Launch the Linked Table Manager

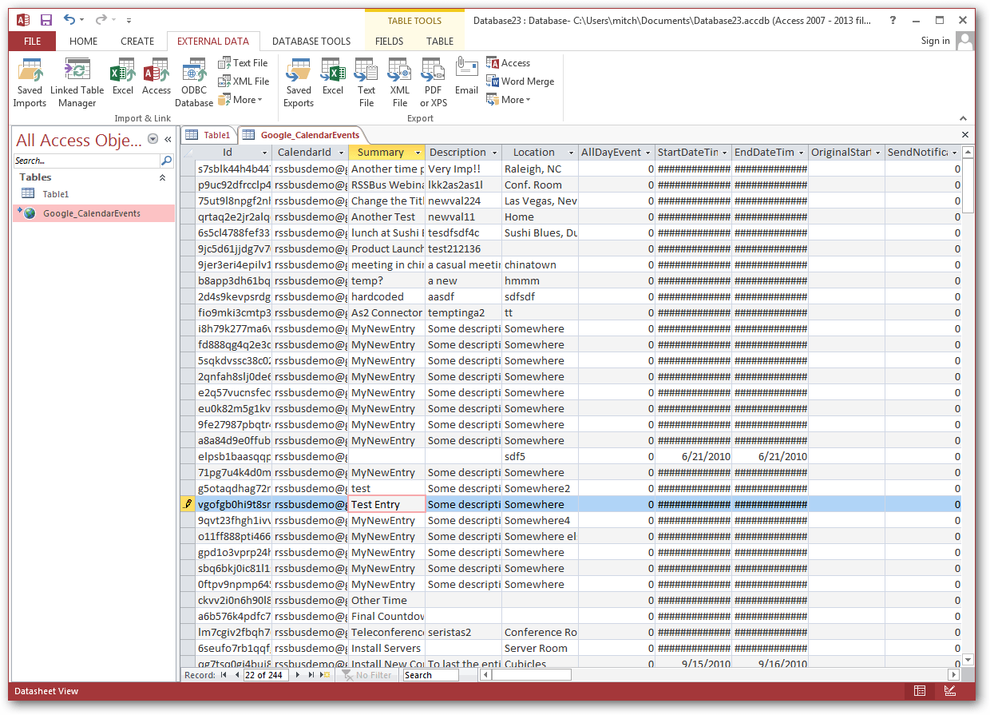click(77, 80)
